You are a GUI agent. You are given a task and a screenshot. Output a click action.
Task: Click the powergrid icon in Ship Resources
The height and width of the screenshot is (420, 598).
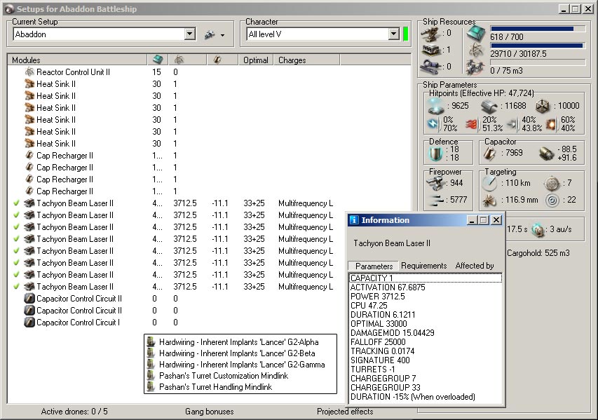tap(476, 50)
